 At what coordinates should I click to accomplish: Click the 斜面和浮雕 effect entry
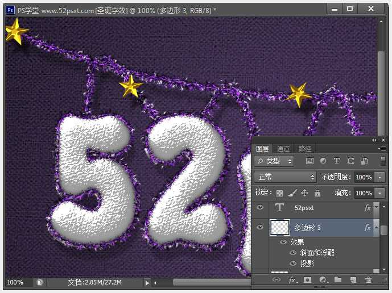pos(317,253)
